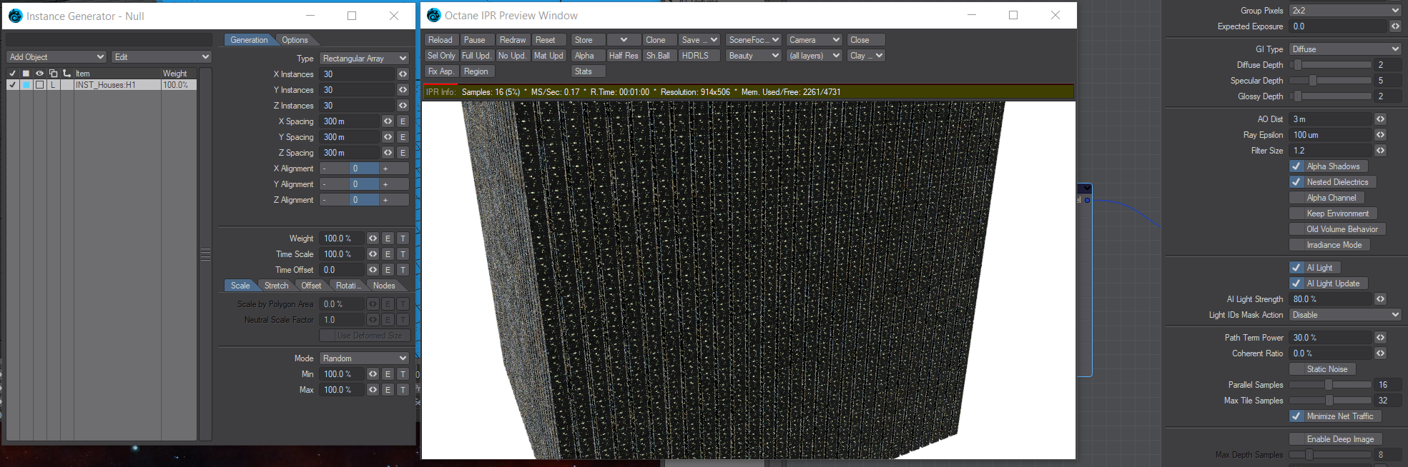The width and height of the screenshot is (1408, 467).
Task: Click the AI Light Strength stepper arrows
Action: pyautogui.click(x=1380, y=299)
